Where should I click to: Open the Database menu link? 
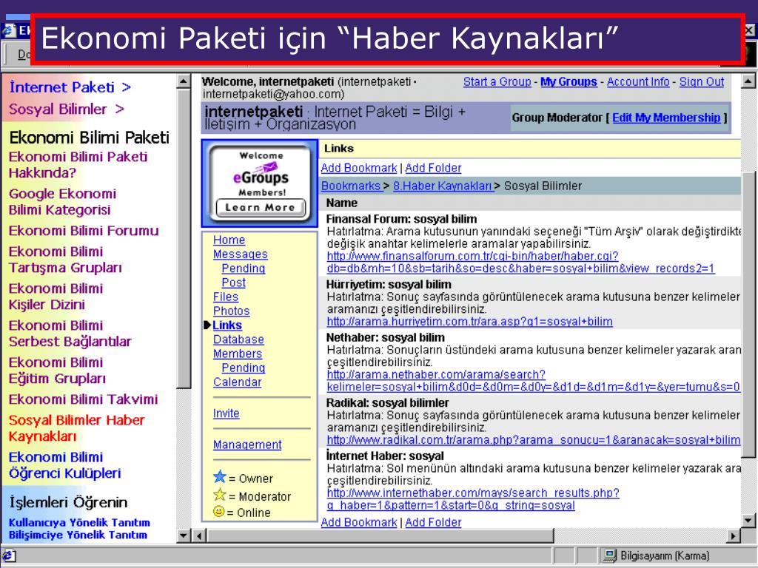tap(239, 339)
